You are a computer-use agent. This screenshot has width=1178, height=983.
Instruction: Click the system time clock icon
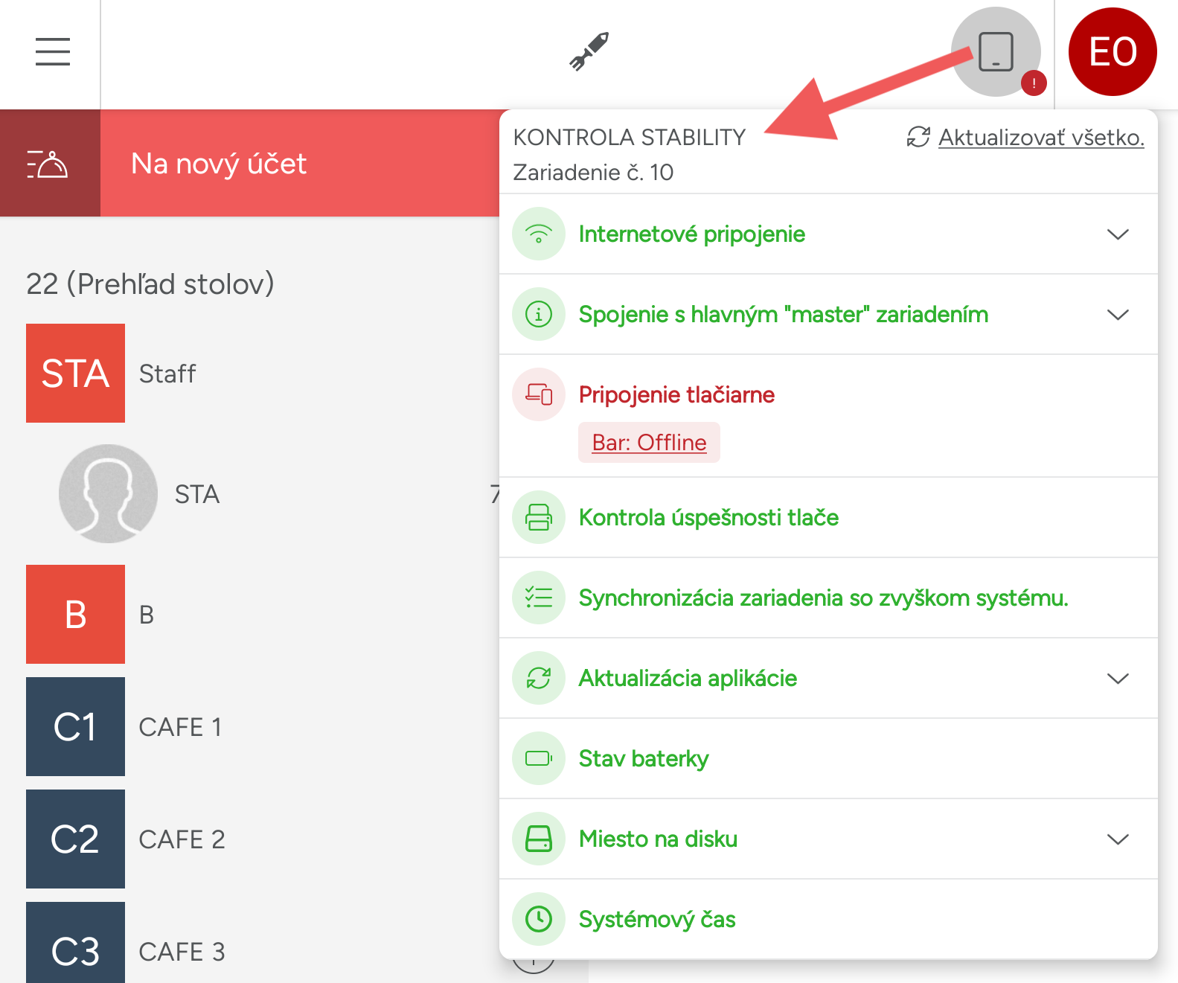[539, 919]
